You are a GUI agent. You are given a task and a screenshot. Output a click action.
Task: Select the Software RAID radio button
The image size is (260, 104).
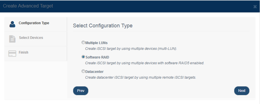tap(83, 57)
